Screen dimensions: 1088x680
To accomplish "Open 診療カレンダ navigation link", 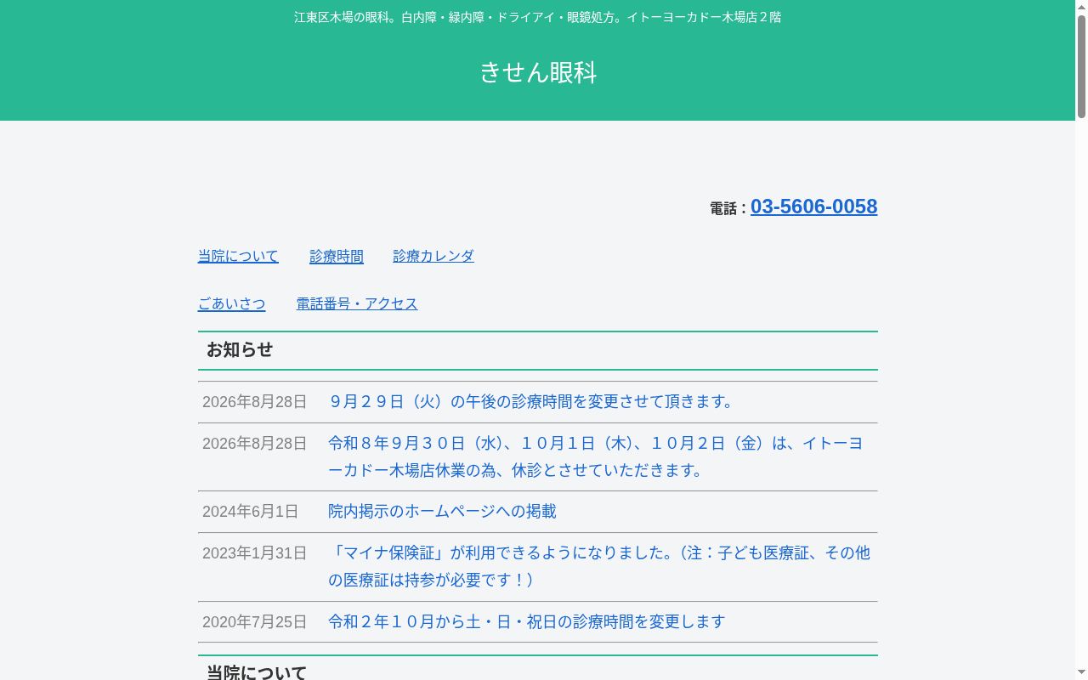I will (x=433, y=256).
